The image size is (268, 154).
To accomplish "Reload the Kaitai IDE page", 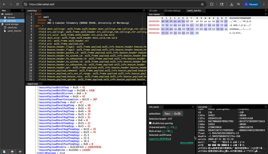I will pyautogui.click(x=17, y=4).
